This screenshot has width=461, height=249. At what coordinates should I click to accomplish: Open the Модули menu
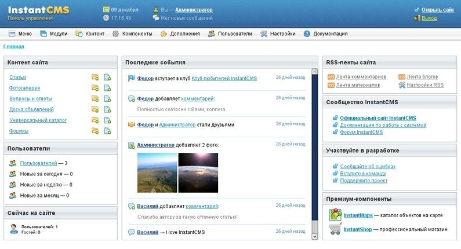click(x=54, y=34)
